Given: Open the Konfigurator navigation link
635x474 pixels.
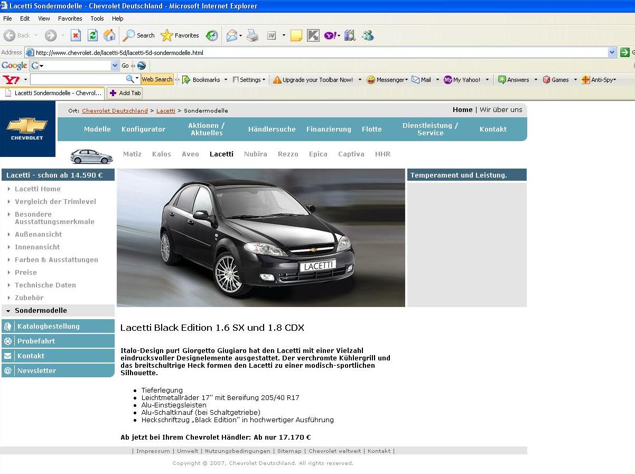Looking at the screenshot, I should point(143,129).
